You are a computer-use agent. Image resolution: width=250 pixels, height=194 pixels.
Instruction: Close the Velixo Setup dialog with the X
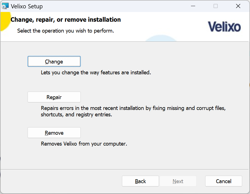(238, 6)
